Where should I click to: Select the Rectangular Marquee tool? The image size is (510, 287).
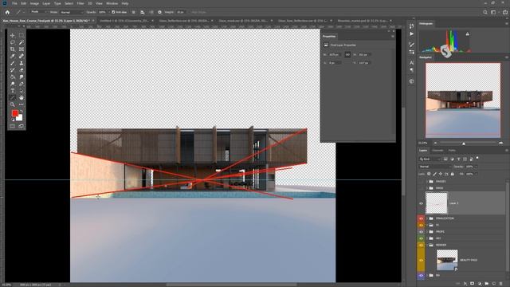[22, 35]
